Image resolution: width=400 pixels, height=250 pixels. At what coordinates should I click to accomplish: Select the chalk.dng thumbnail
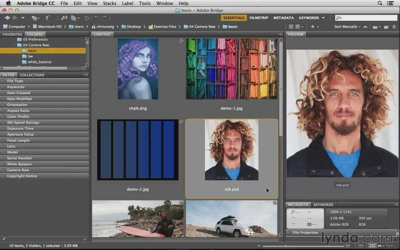click(x=138, y=69)
